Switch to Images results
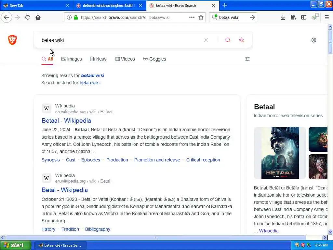This screenshot has width=333, height=250. click(72, 59)
